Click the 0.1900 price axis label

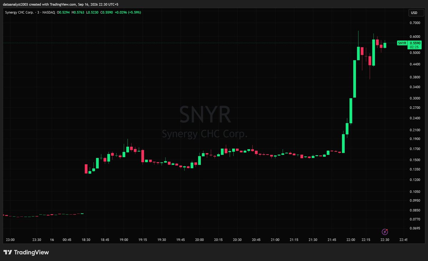coord(415,139)
